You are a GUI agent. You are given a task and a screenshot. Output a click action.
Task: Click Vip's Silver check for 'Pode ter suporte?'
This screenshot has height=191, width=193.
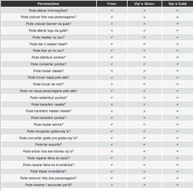[x=144, y=144]
